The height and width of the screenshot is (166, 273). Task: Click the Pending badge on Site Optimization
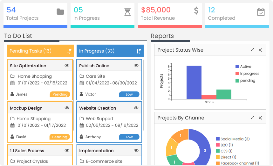pyautogui.click(x=60, y=94)
